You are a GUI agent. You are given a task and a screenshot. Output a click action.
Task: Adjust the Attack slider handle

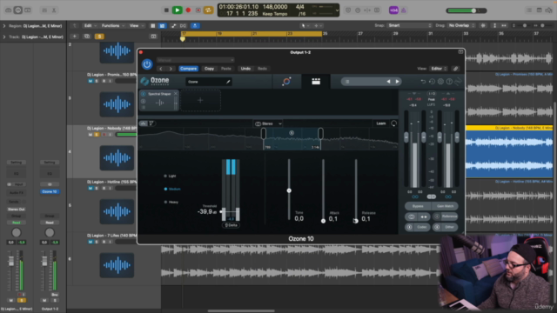[x=323, y=221]
